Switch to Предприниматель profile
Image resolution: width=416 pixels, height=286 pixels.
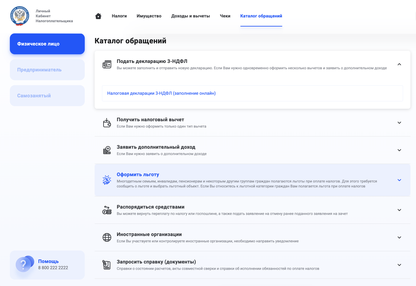pyautogui.click(x=47, y=70)
